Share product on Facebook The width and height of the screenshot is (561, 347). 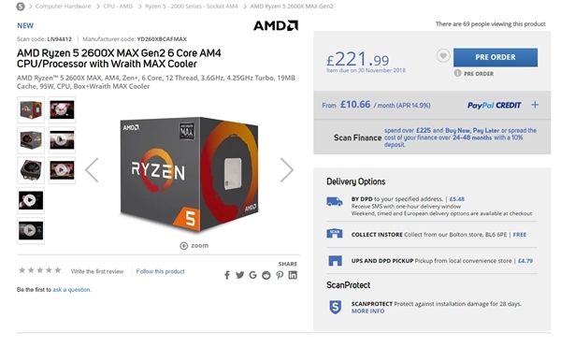pos(227,275)
